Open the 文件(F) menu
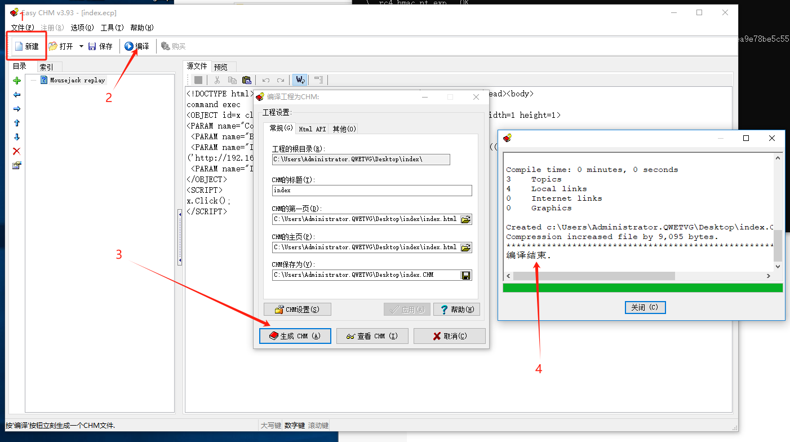Screen dimensions: 790x442 tap(23, 28)
